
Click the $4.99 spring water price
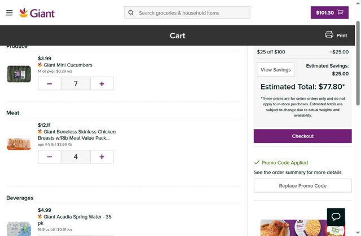(45, 210)
